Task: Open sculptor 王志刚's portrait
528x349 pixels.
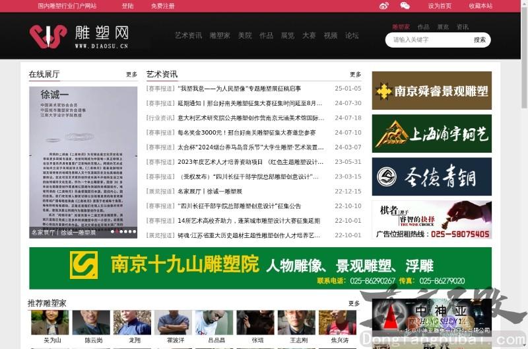Action: (x=296, y=323)
